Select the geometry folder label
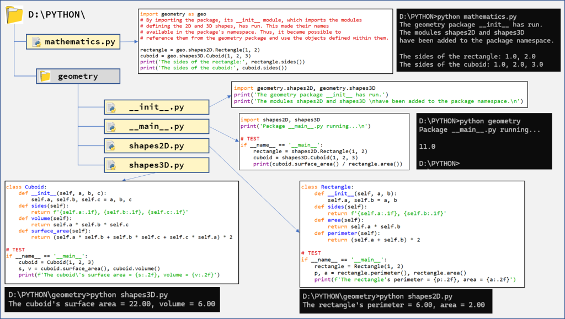The image size is (565, 319). coord(78,77)
